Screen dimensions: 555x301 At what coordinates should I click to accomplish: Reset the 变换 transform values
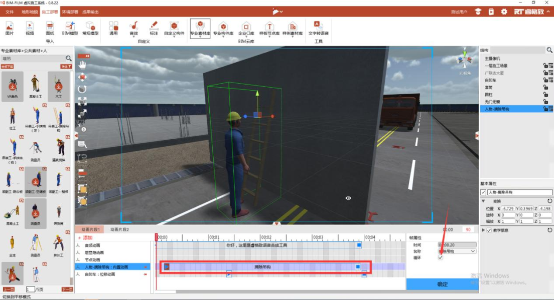pos(549,201)
